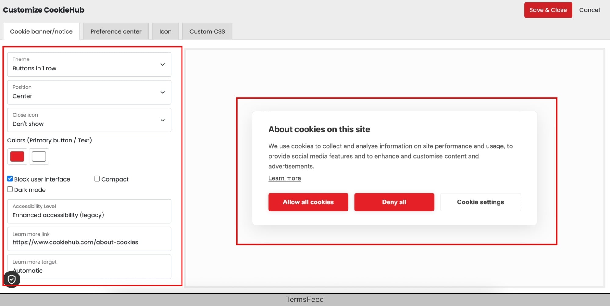This screenshot has height=306, width=610.
Task: Click Allow all cookies in the preview
Action: click(x=308, y=202)
